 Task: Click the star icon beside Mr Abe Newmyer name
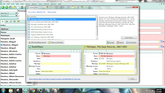[100, 56]
